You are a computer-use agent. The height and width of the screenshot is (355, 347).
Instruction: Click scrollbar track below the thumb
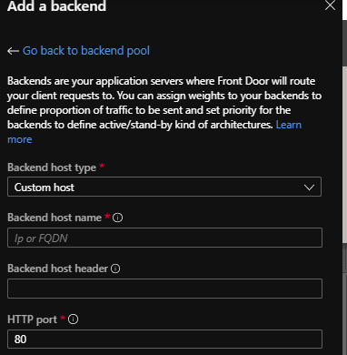(x=344, y=298)
